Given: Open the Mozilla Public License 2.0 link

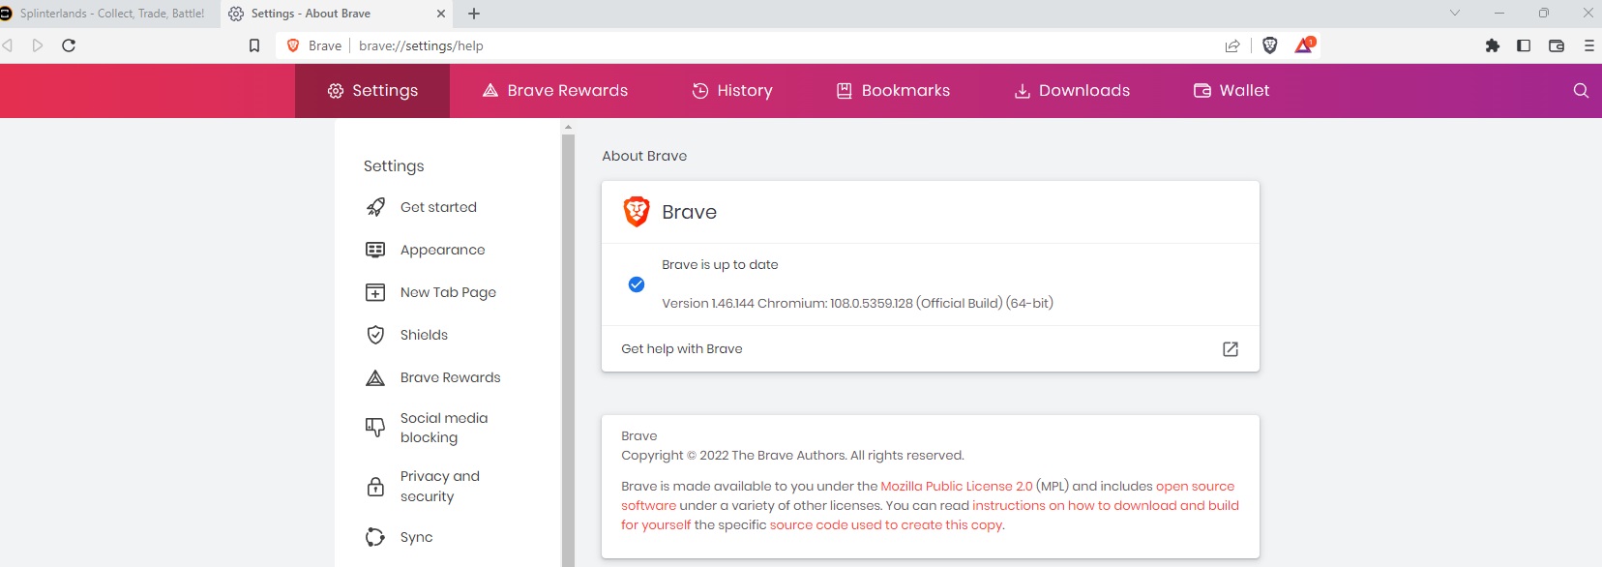Looking at the screenshot, I should tap(957, 487).
